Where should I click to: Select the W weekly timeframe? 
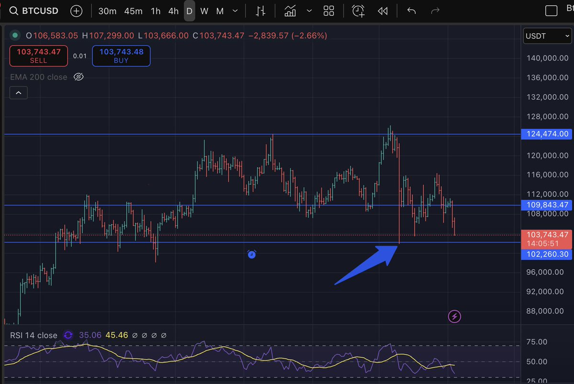pos(204,11)
